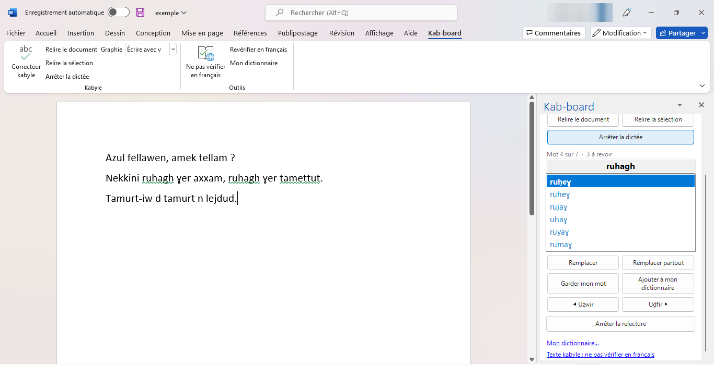Open Correcteur kabyle spell checker

[26, 62]
